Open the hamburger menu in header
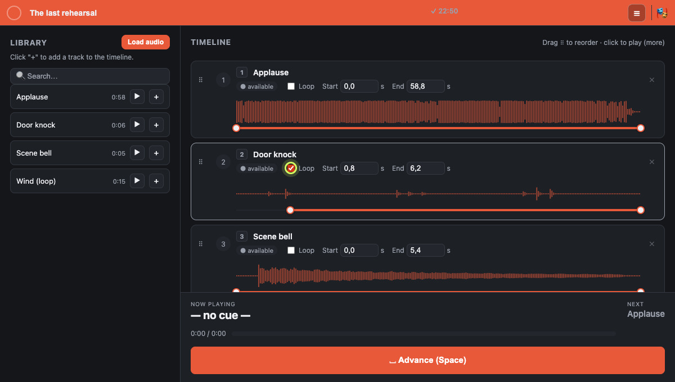This screenshot has height=382, width=675. pos(637,13)
